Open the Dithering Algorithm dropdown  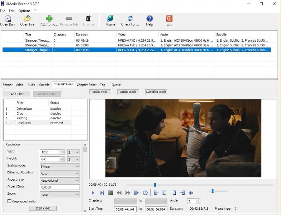59,173
